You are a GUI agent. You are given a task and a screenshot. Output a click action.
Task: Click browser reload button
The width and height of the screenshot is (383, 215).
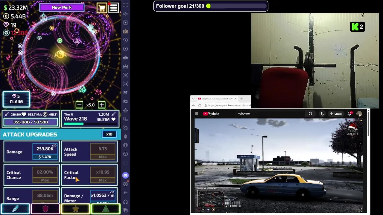[x=200, y=105]
